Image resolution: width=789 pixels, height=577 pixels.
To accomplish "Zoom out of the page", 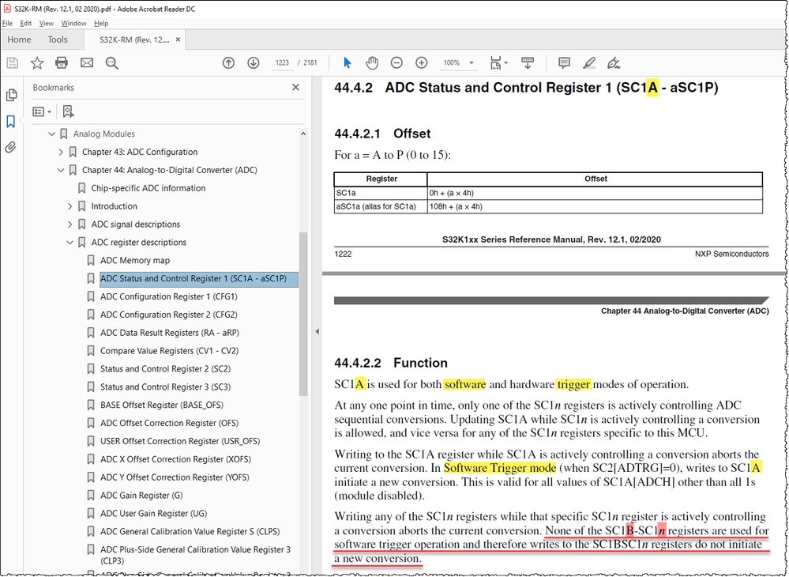I will (x=396, y=62).
